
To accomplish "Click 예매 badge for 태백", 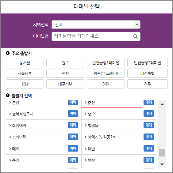I will tap(73, 148).
